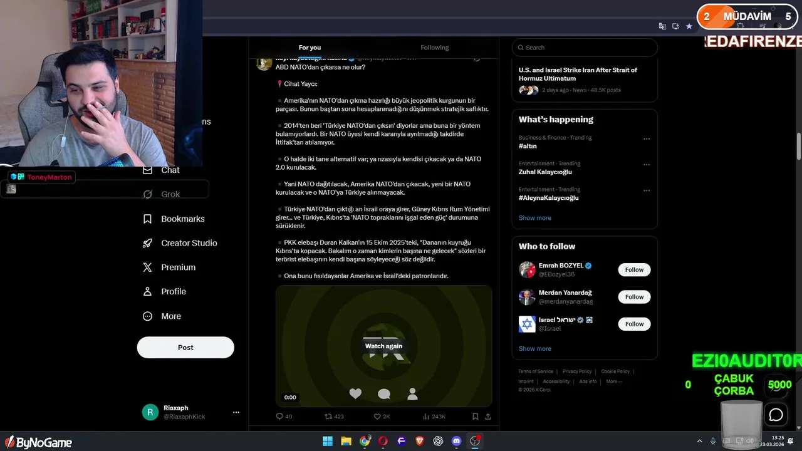Follow Emrah BOZYEL
The height and width of the screenshot is (451, 802).
pyautogui.click(x=634, y=270)
